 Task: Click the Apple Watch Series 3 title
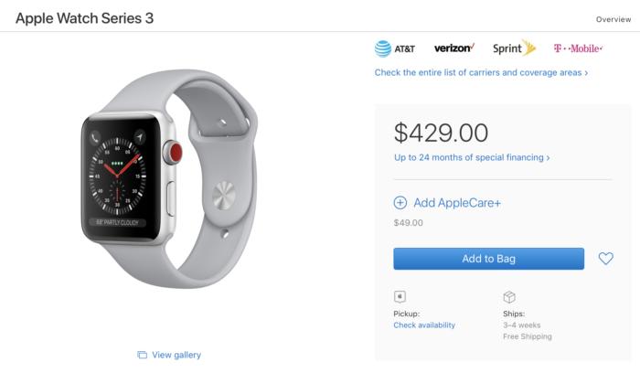[84, 18]
